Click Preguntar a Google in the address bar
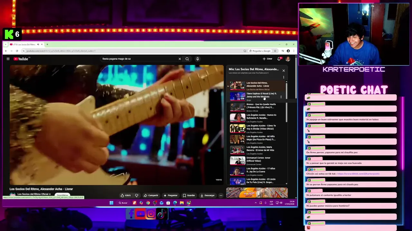Viewport: 412px width, 231px height. click(x=259, y=51)
